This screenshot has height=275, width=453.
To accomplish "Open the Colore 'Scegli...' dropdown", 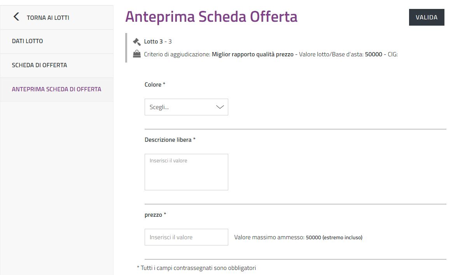I will click(x=186, y=107).
